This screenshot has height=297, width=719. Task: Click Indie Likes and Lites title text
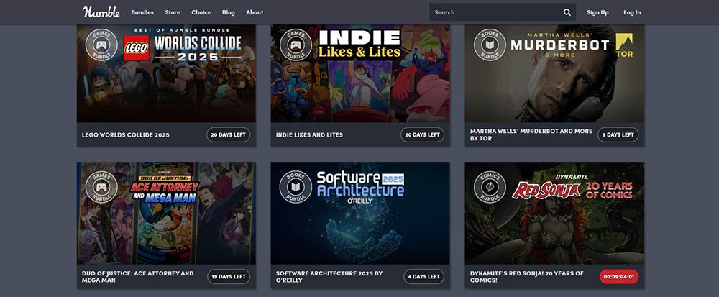pos(309,135)
